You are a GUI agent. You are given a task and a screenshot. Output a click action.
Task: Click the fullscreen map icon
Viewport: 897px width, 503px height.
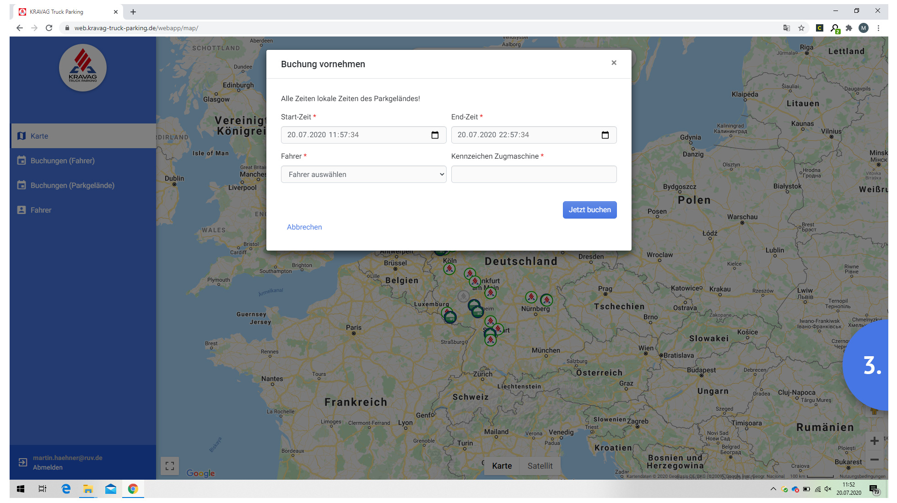click(170, 466)
